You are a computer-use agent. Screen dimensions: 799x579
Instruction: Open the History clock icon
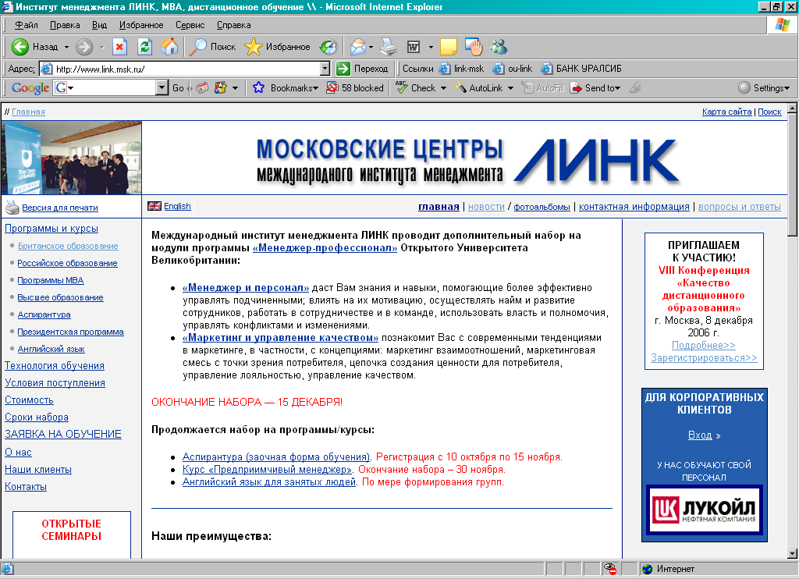[x=328, y=47]
